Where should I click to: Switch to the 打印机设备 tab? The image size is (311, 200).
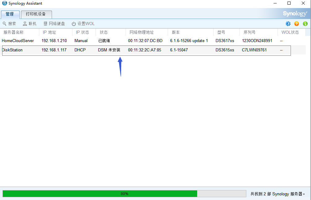pyautogui.click(x=36, y=14)
